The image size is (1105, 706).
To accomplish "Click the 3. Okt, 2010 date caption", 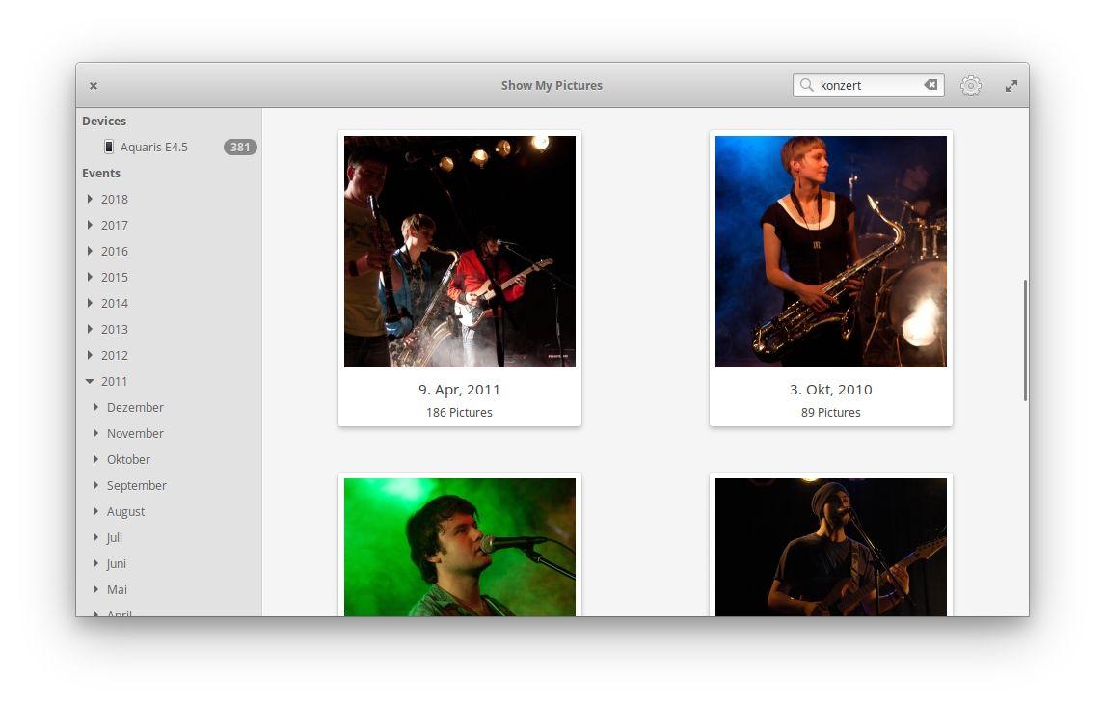I will click(x=831, y=389).
